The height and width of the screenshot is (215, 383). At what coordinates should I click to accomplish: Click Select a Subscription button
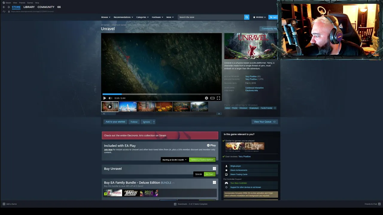202,160
